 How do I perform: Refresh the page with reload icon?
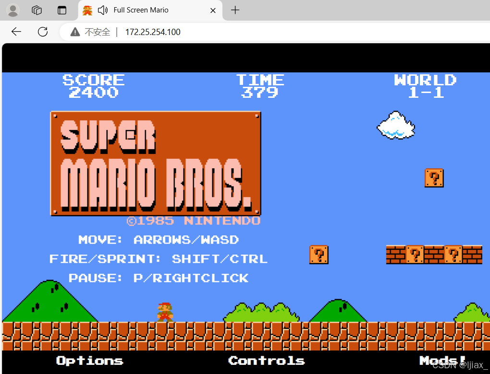[x=43, y=32]
